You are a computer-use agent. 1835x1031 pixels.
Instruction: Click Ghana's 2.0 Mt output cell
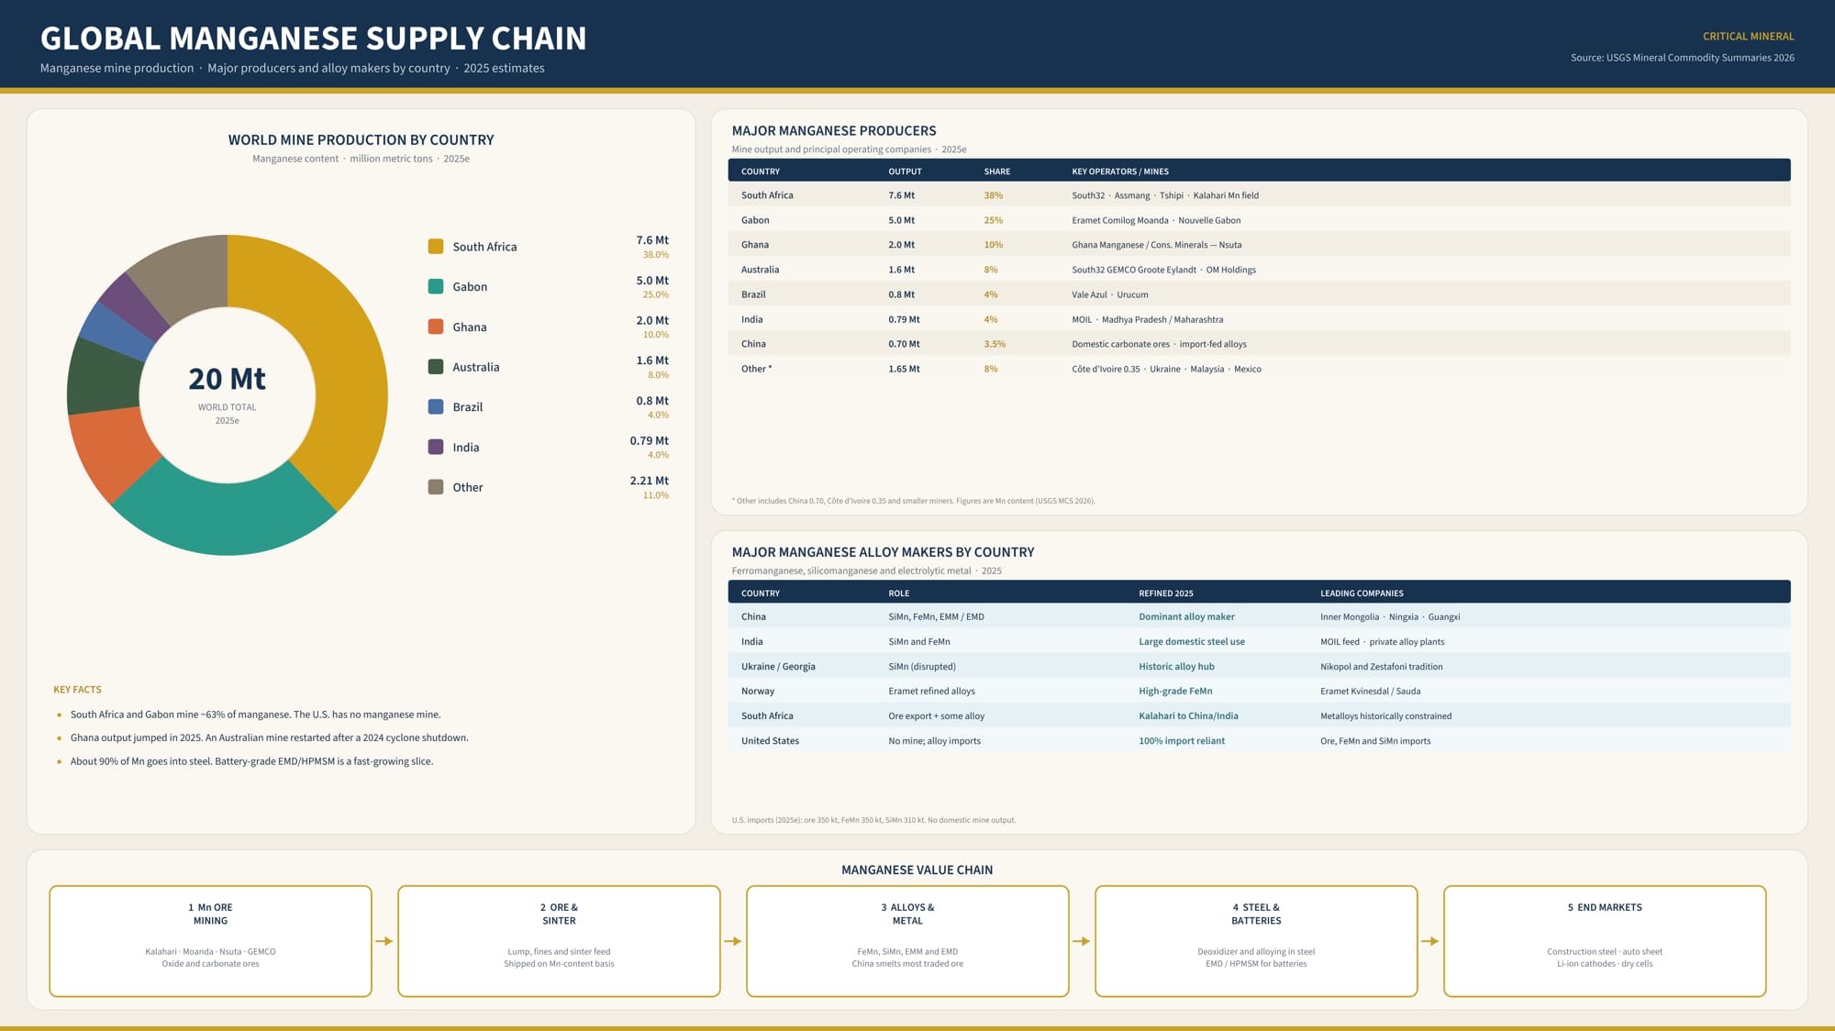click(x=901, y=245)
